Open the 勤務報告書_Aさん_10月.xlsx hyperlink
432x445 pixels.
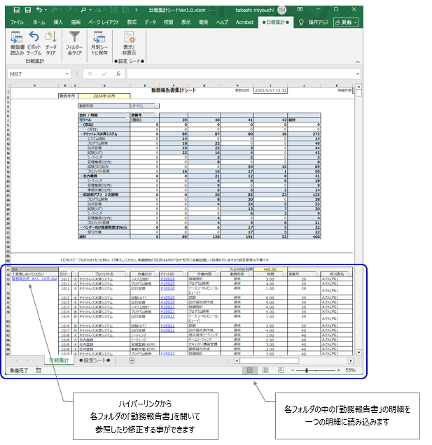pos(34,279)
